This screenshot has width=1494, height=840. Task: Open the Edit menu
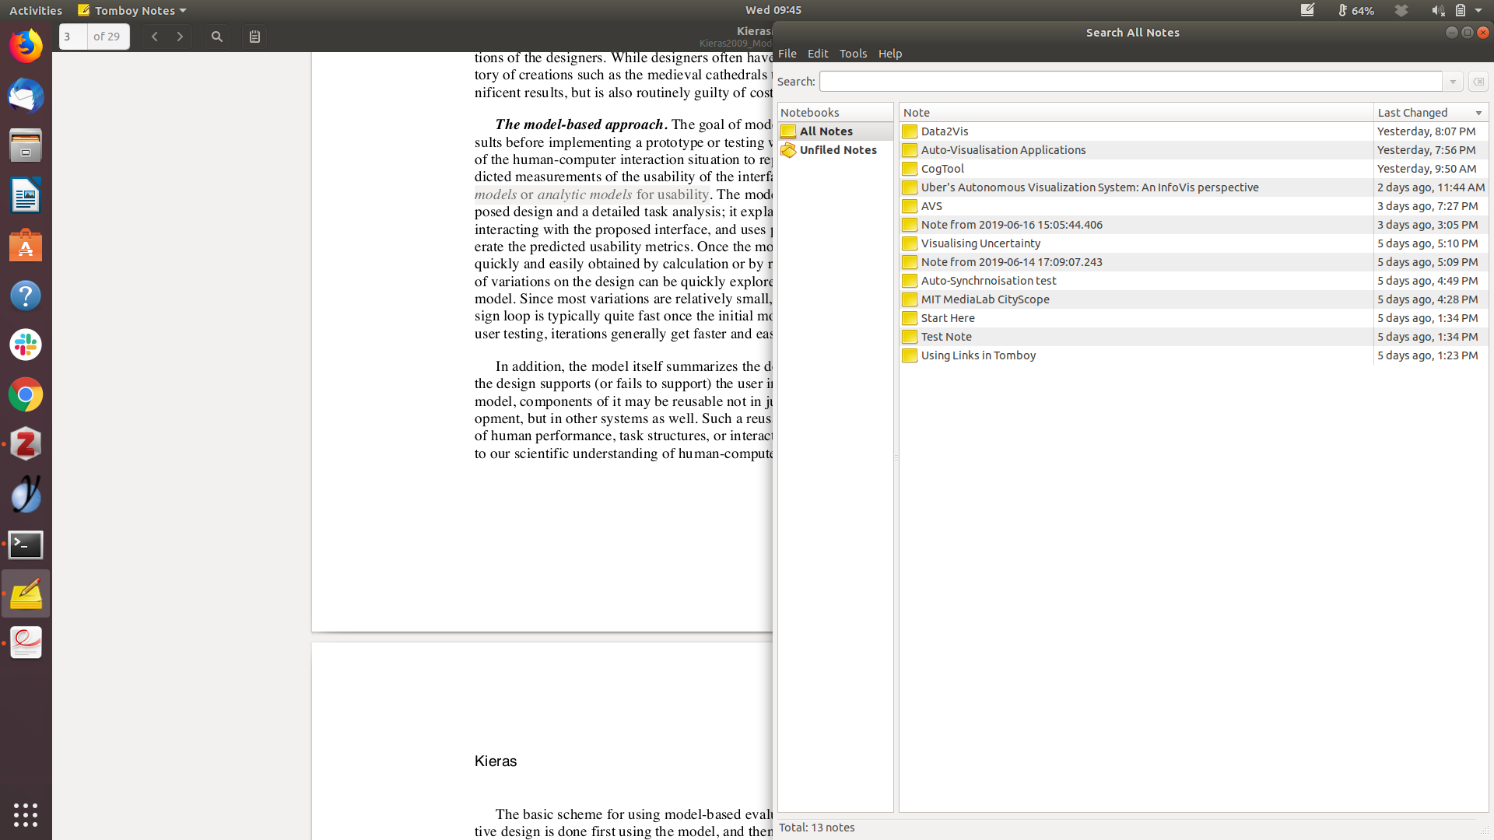click(817, 54)
